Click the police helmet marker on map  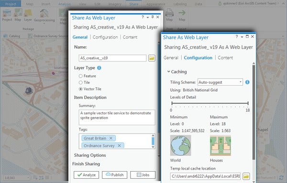point(29,91)
